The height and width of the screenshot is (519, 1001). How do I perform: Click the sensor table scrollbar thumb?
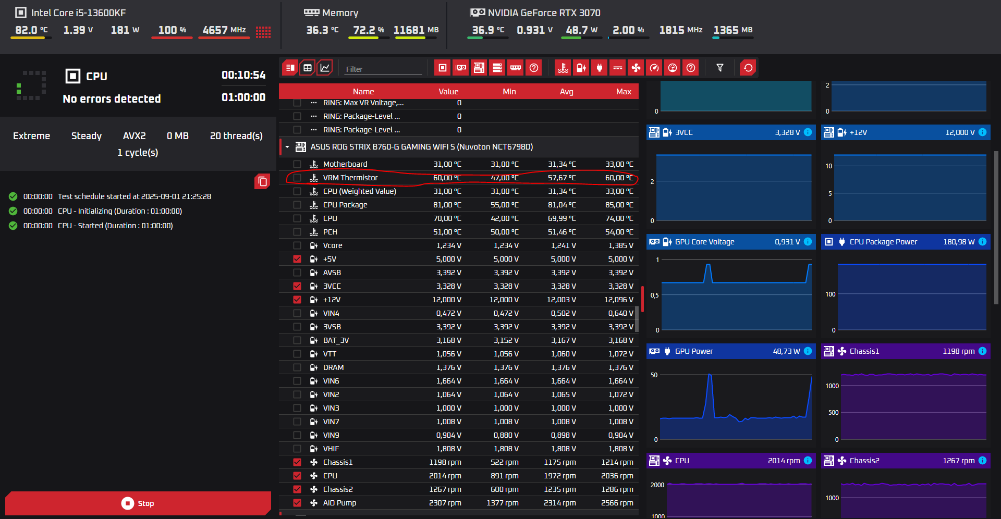pyautogui.click(x=637, y=319)
